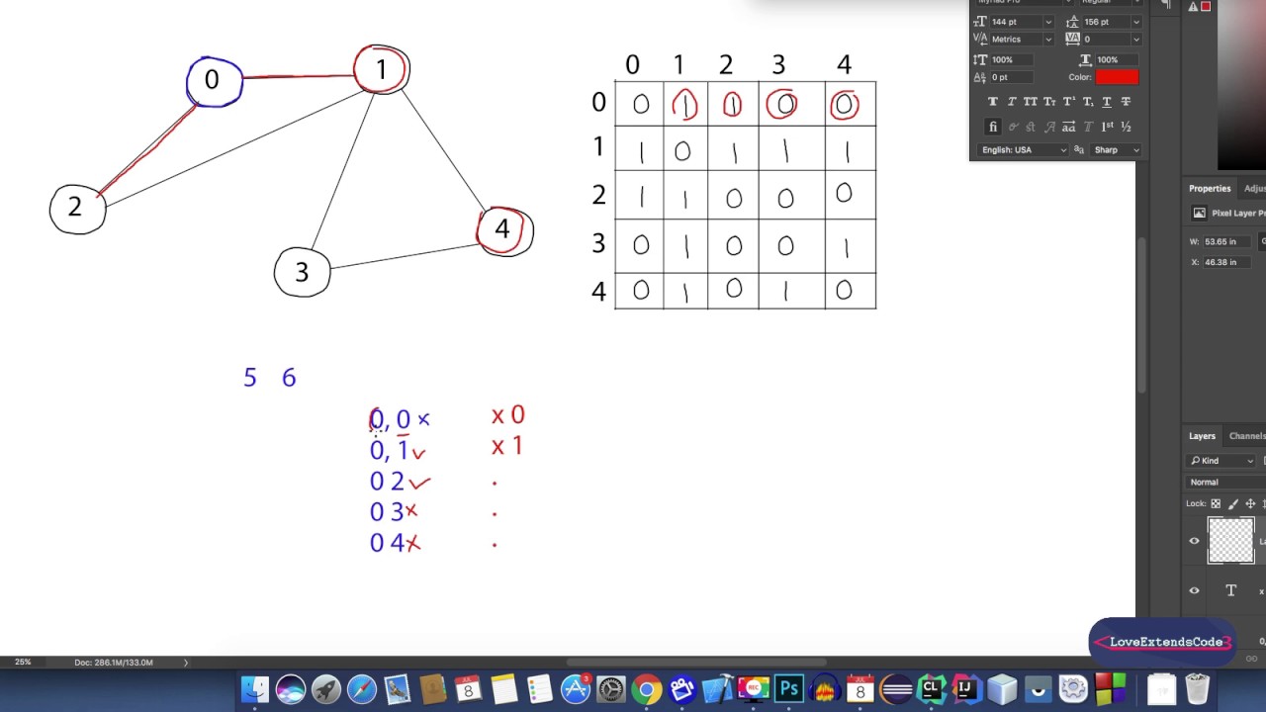Apply All Caps text style
Screen dimensions: 1266x712
click(1031, 102)
